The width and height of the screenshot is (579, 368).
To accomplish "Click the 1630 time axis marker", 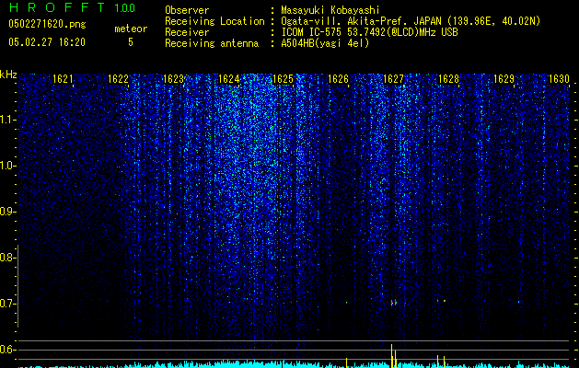I will 559,79.
